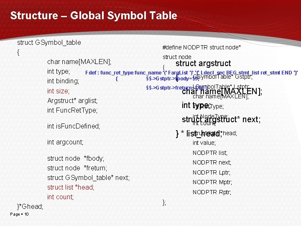Select the 'int isFuncDefined;' line

pos(74,126)
